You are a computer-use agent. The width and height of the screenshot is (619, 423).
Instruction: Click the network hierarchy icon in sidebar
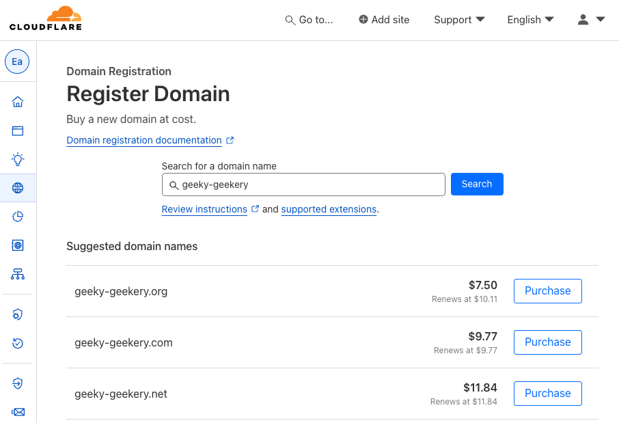18,274
